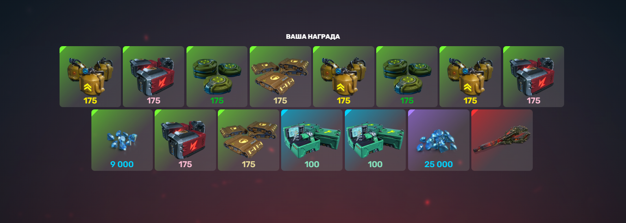The width and height of the screenshot is (626, 223).
Task: Click the rightmost repair kit in top row
Action: click(533, 77)
